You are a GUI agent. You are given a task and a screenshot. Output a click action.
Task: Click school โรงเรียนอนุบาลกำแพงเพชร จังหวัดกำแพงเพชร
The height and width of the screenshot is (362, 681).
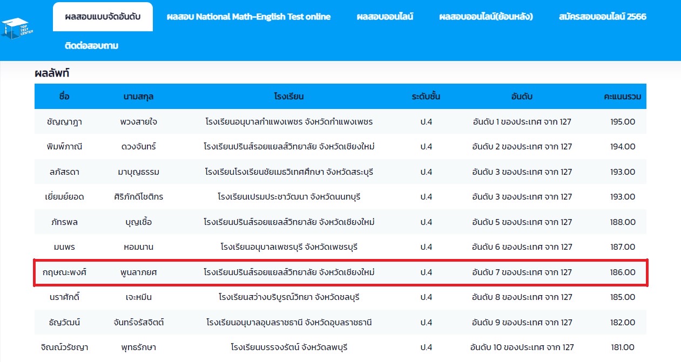(x=289, y=122)
